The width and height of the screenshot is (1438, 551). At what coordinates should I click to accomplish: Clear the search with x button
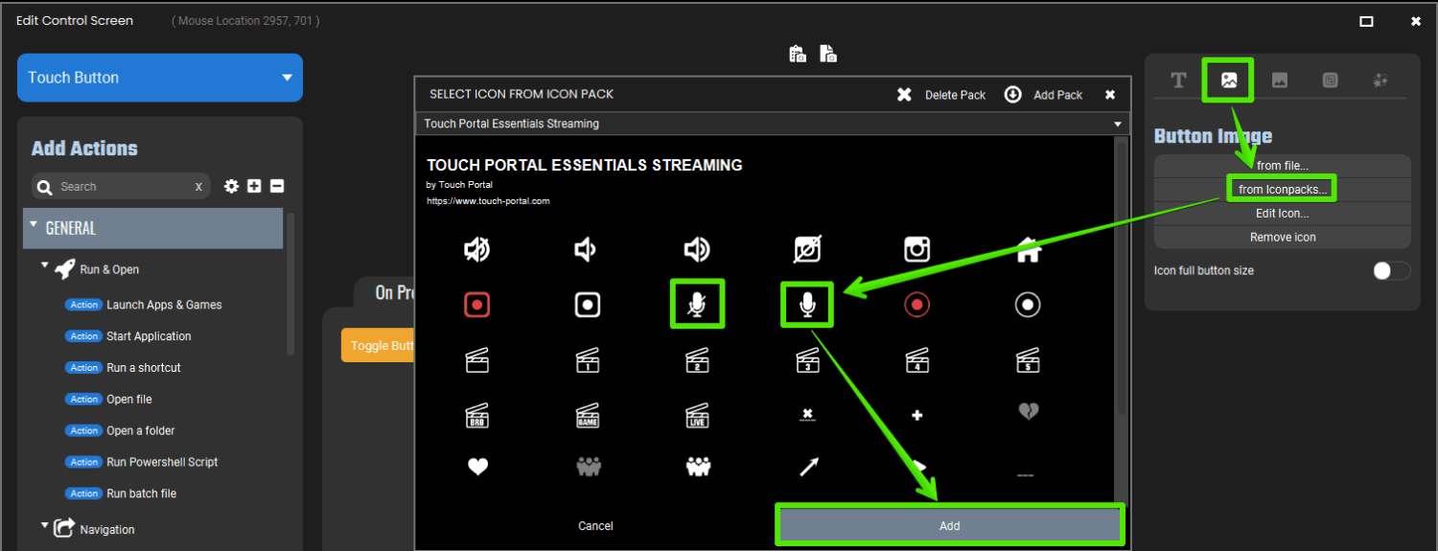click(198, 187)
